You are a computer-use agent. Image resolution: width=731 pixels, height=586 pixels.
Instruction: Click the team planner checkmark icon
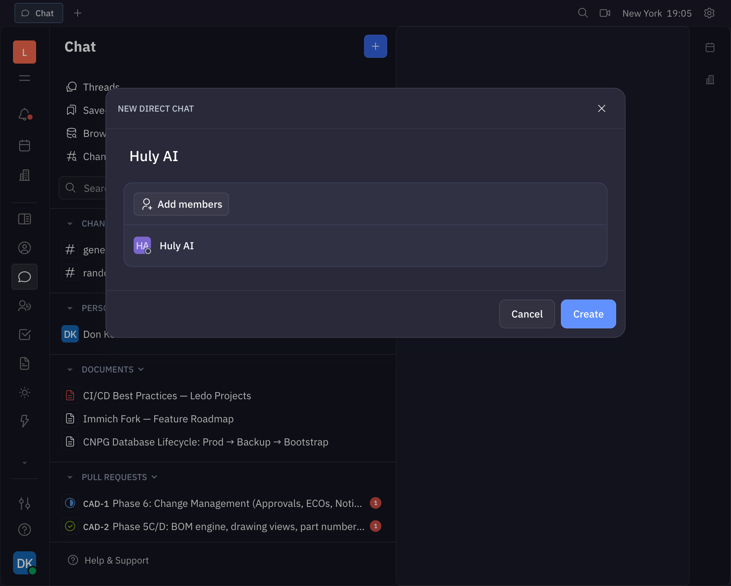click(x=24, y=335)
